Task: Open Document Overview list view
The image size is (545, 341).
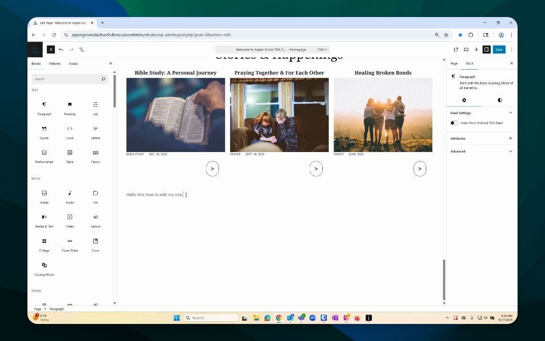Action: (81, 50)
